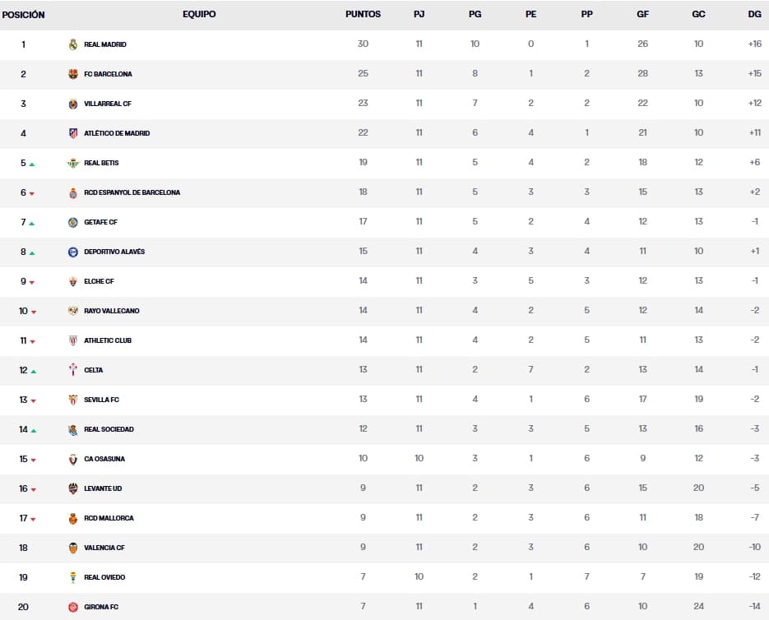Open the Real Sociedad team link

coord(109,429)
